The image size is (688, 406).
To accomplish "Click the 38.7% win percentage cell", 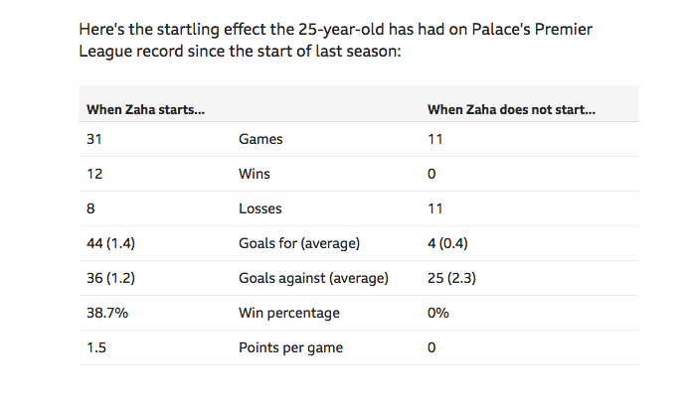I will coord(107,313).
